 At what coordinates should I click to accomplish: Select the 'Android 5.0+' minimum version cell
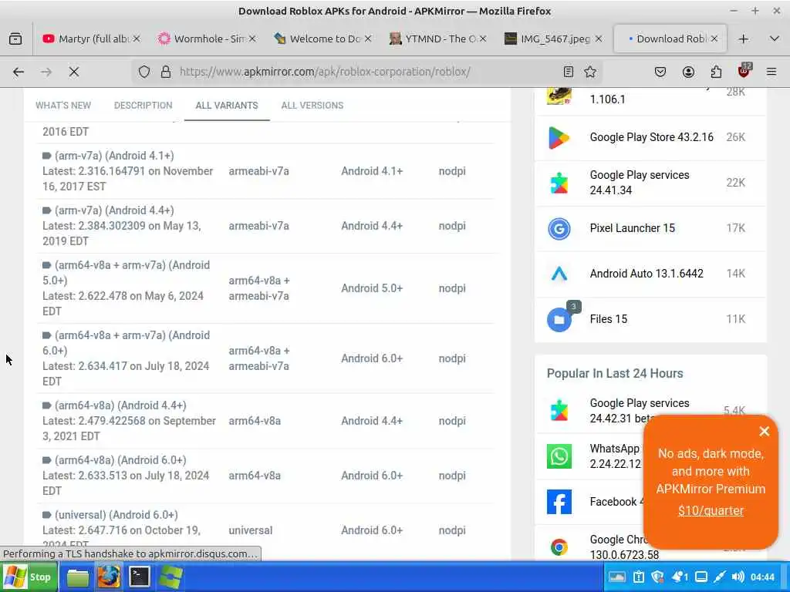(372, 288)
